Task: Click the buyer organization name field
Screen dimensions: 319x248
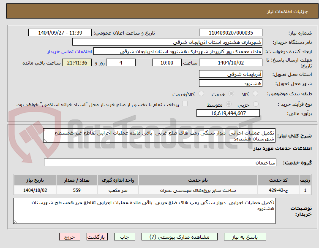Action: click(x=167, y=42)
